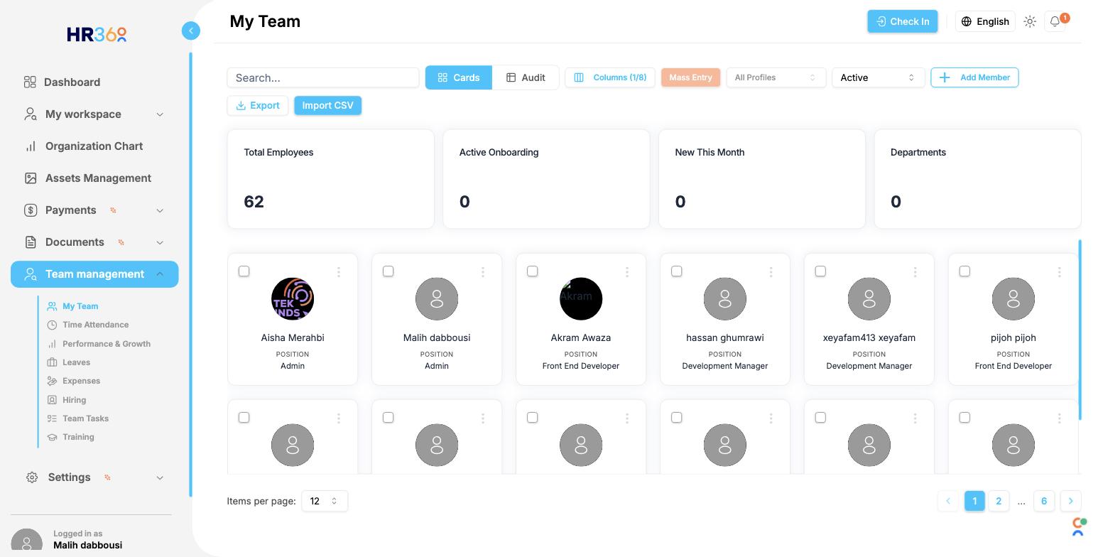Viewport: 1103px width, 557px height.
Task: Open Organization Chart page
Action: (x=94, y=146)
